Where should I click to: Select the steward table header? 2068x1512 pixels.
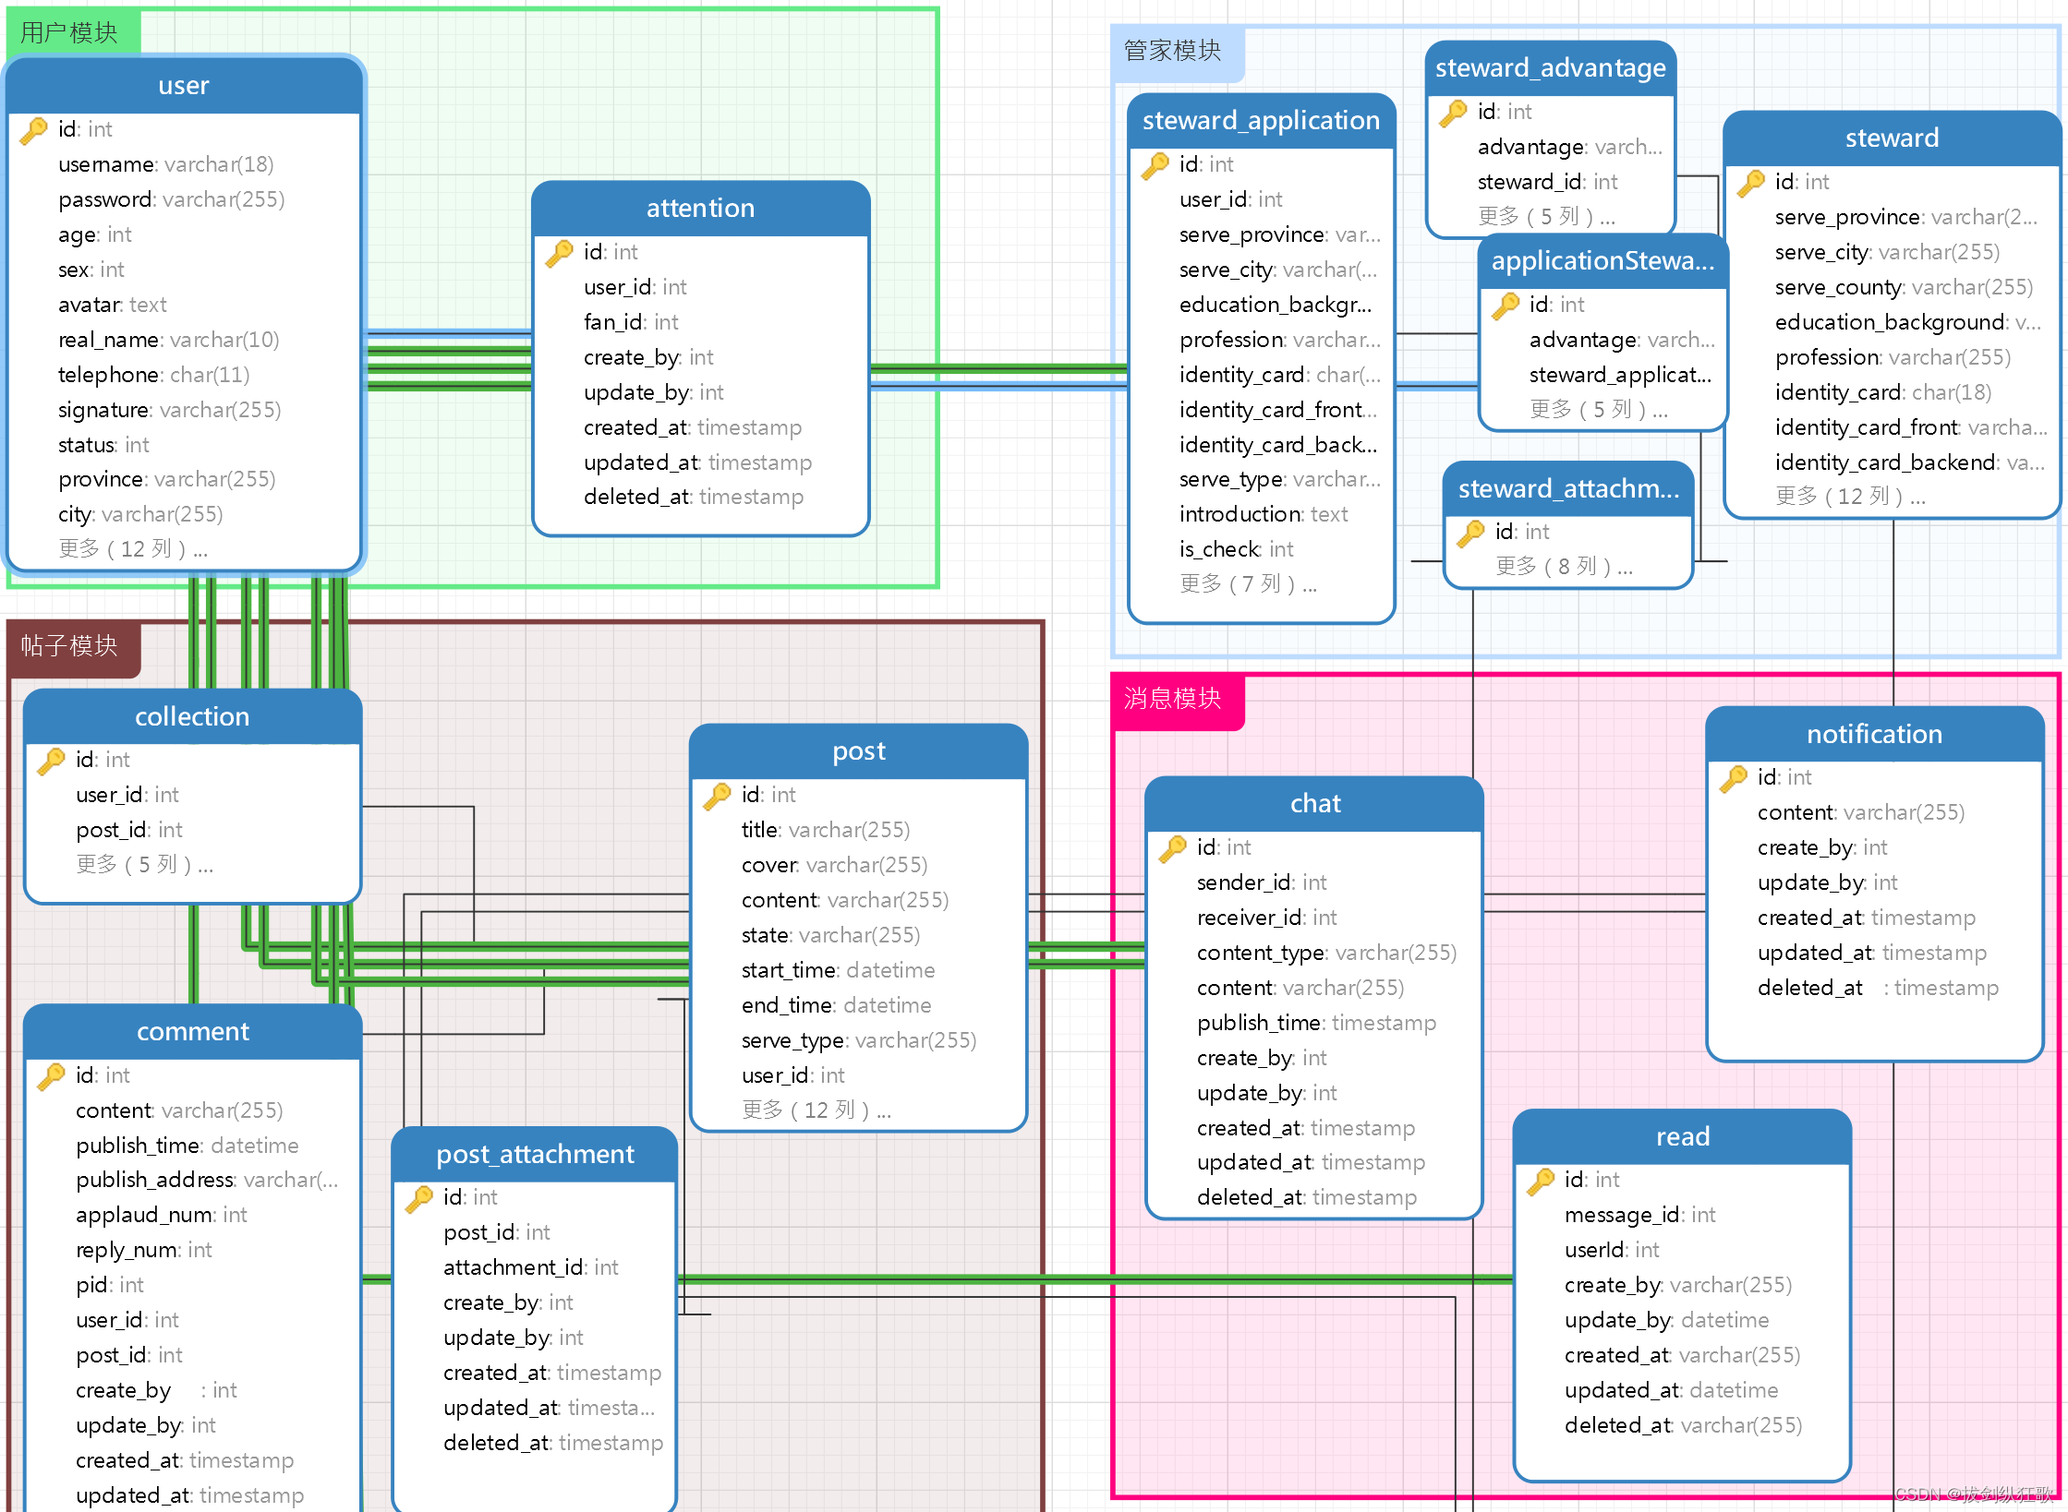[1892, 138]
